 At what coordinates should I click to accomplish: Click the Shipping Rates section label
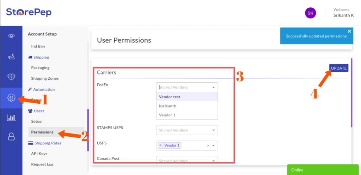point(48,143)
